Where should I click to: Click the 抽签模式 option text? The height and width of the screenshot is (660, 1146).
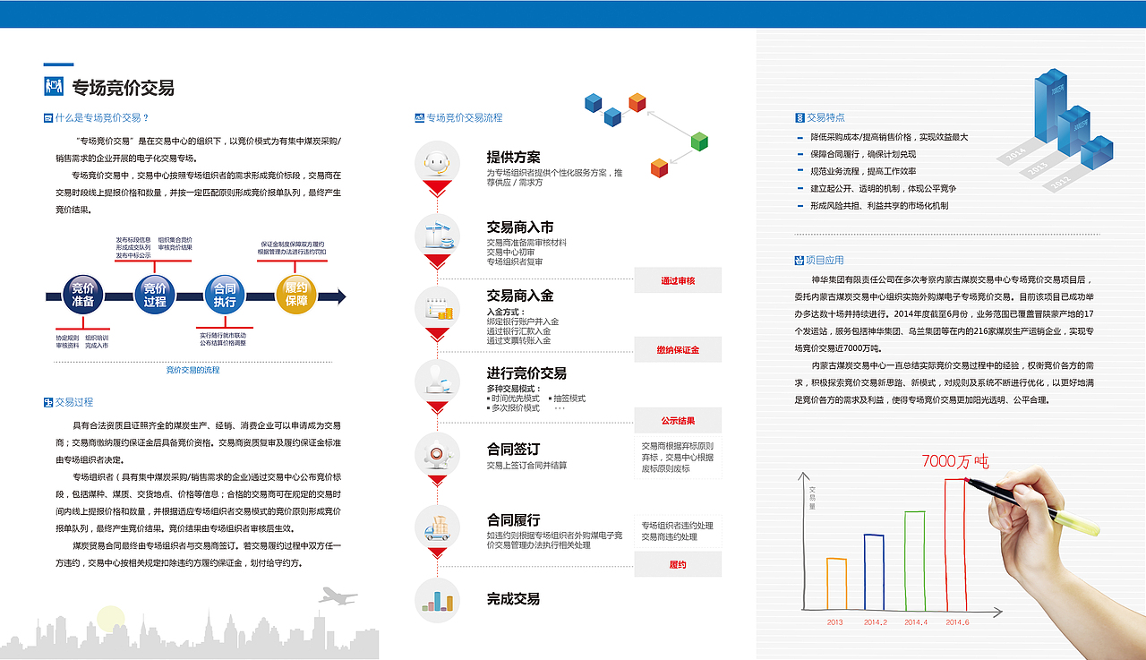point(569,398)
